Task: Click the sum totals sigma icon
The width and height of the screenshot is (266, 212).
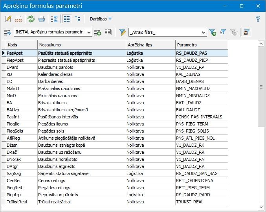Action: coord(54,19)
